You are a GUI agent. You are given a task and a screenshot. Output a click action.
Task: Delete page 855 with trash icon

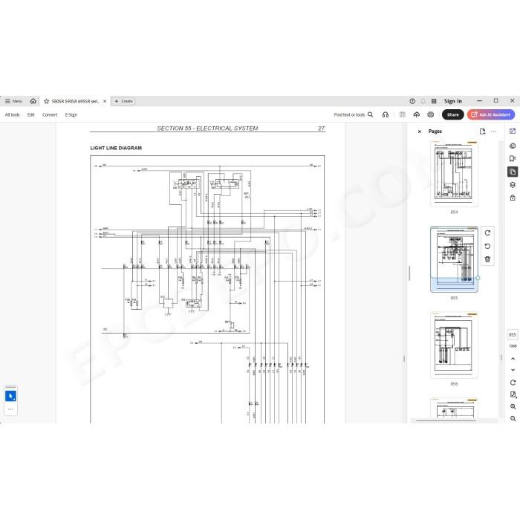pos(487,259)
